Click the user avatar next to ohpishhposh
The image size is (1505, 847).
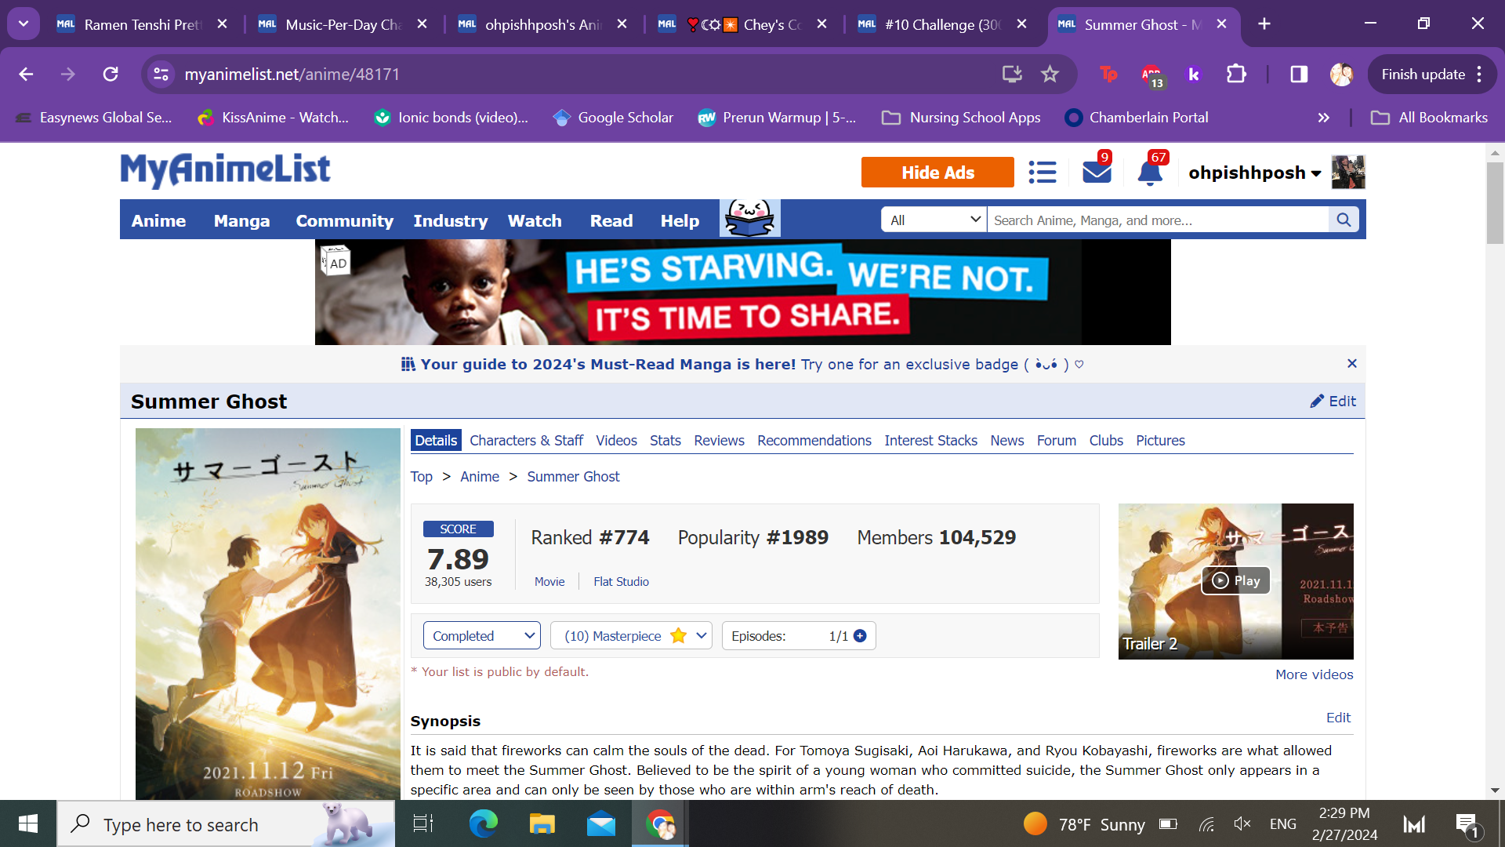[x=1348, y=172]
